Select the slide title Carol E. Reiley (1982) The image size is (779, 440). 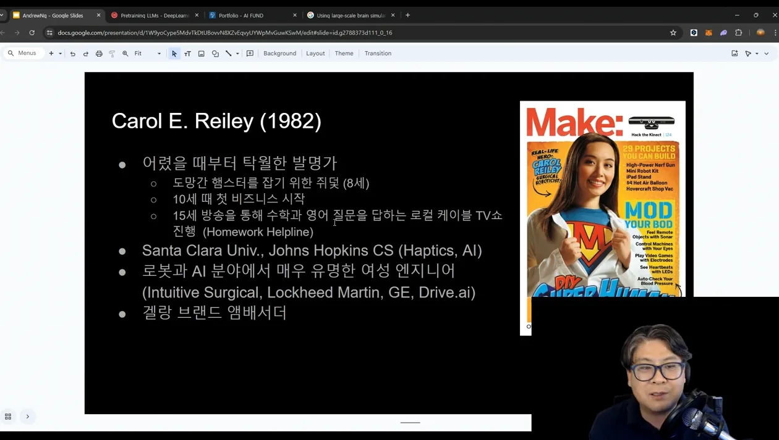tap(216, 121)
